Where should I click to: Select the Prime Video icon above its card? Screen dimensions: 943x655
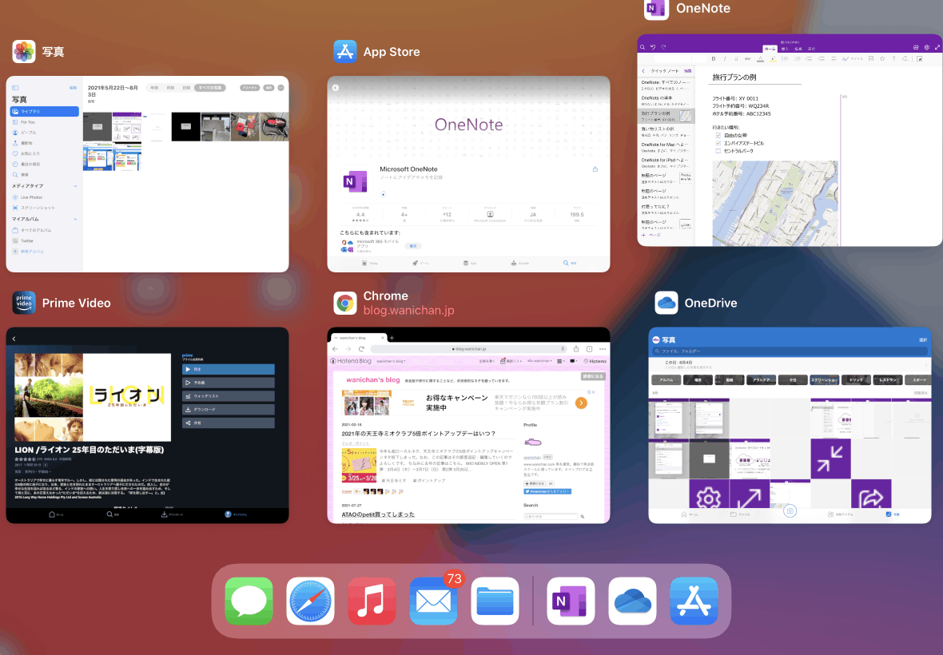24,303
